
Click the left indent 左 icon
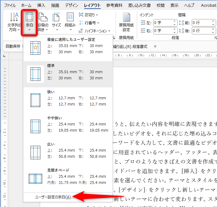click(143, 23)
